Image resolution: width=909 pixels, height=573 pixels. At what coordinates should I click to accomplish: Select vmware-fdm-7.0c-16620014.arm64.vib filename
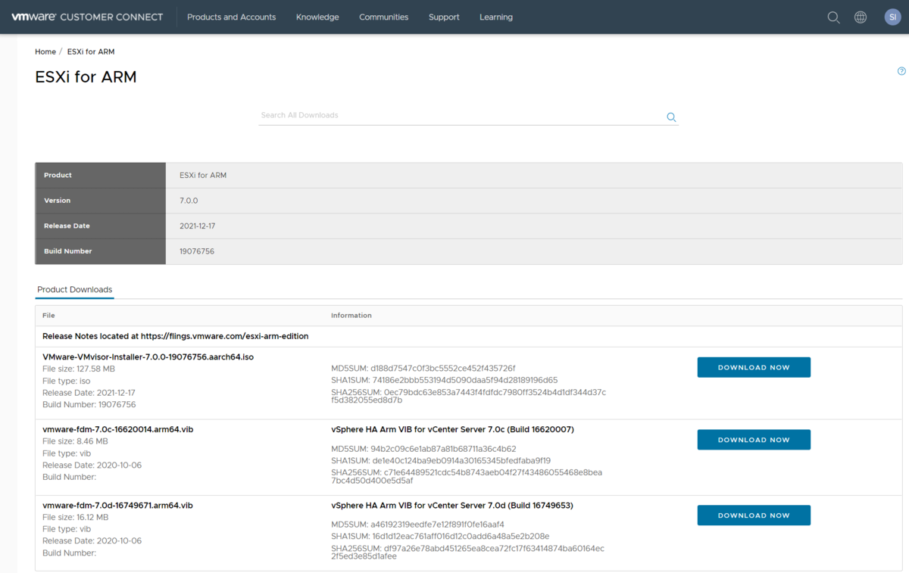tap(117, 429)
